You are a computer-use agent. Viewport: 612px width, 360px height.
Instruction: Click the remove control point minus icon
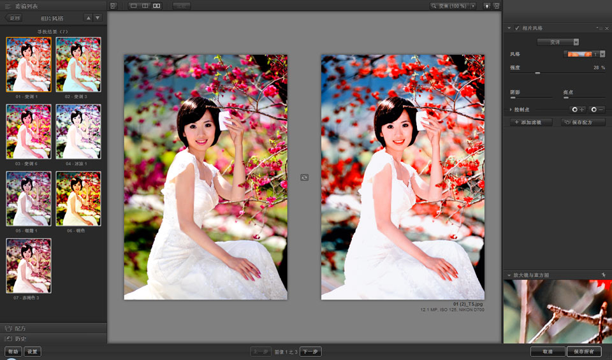597,110
